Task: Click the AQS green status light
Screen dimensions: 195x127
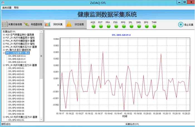Action: point(93,26)
